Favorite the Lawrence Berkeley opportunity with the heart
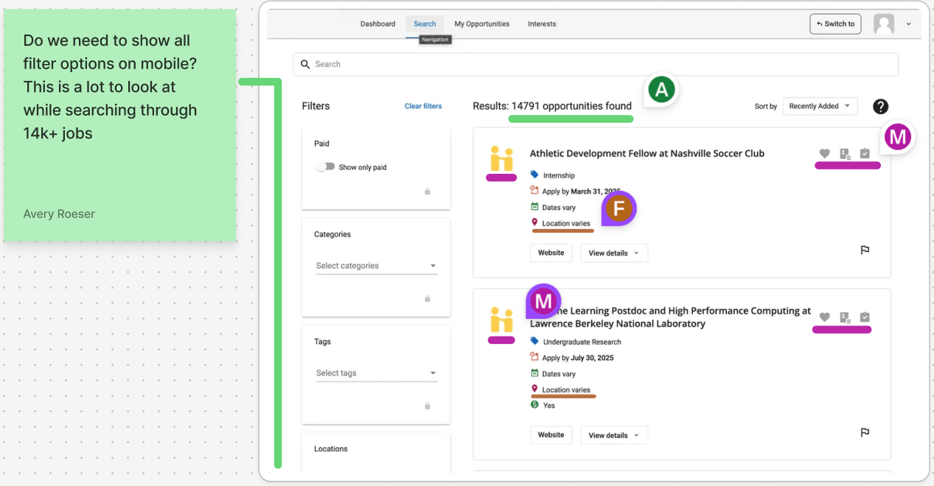 point(825,317)
